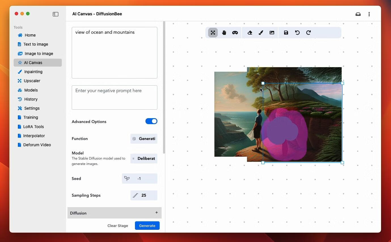Save the canvas using the save icon
The height and width of the screenshot is (242, 391).
click(286, 32)
